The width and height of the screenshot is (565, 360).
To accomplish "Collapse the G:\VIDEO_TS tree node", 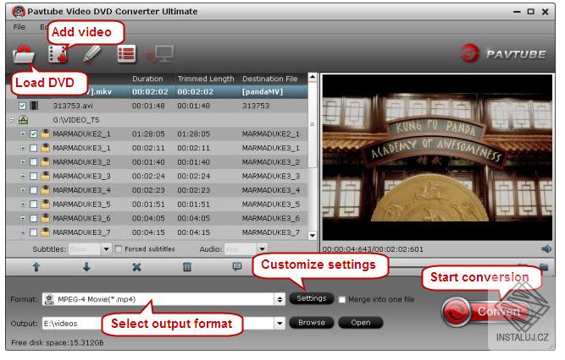I will coord(12,119).
